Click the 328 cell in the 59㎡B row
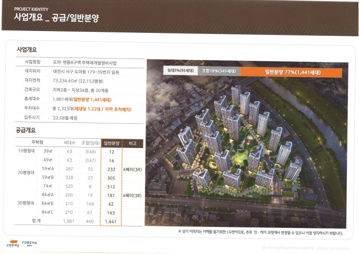The image size is (359, 254). [69, 178]
